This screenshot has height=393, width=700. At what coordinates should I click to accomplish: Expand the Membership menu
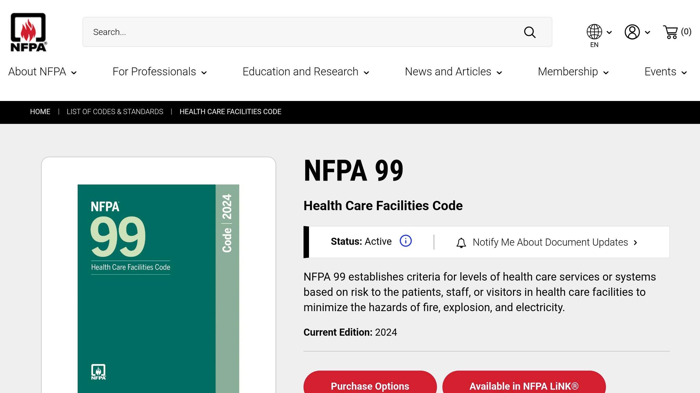coord(573,72)
